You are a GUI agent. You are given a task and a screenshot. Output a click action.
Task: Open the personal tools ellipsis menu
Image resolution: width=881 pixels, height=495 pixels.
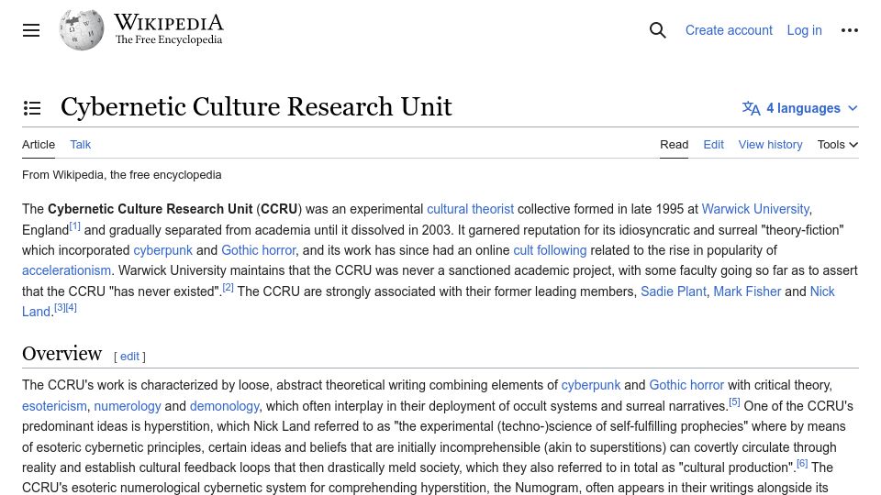pyautogui.click(x=850, y=30)
